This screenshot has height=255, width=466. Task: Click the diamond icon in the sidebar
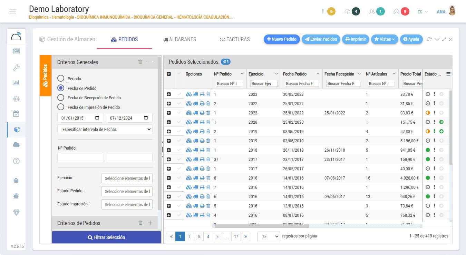coord(16,213)
